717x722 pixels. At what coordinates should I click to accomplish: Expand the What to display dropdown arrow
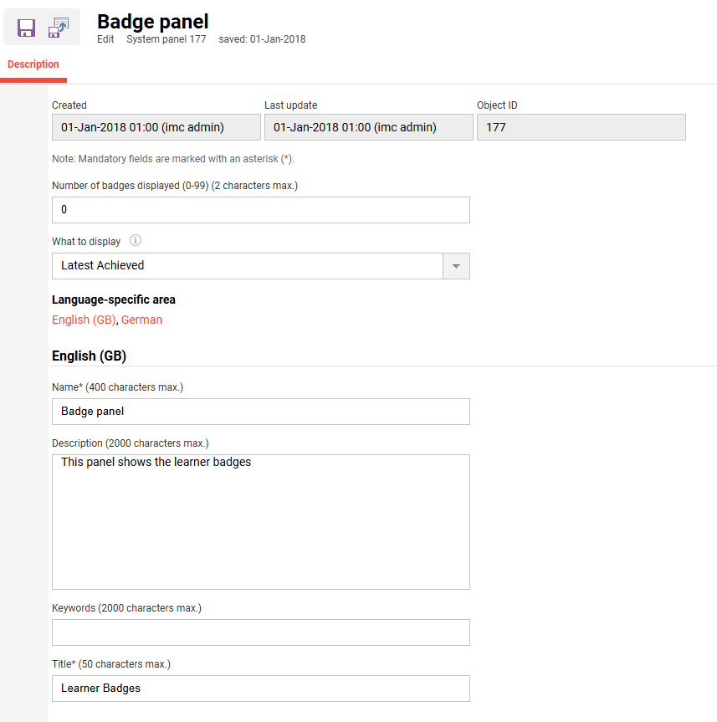(x=456, y=266)
